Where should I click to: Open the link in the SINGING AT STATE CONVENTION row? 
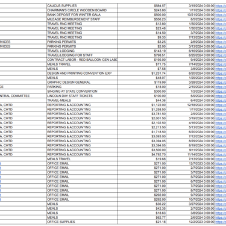[x=221, y=91]
